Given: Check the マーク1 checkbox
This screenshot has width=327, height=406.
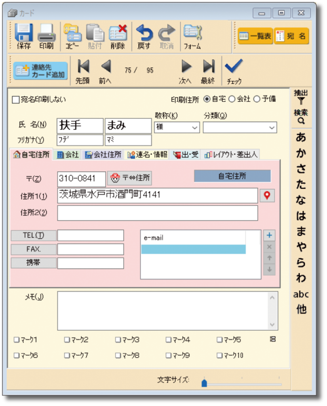Looking at the screenshot, I should 16,339.
